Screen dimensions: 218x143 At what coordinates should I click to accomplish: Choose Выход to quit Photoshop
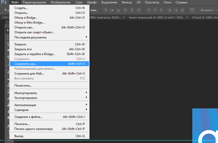[49, 136]
